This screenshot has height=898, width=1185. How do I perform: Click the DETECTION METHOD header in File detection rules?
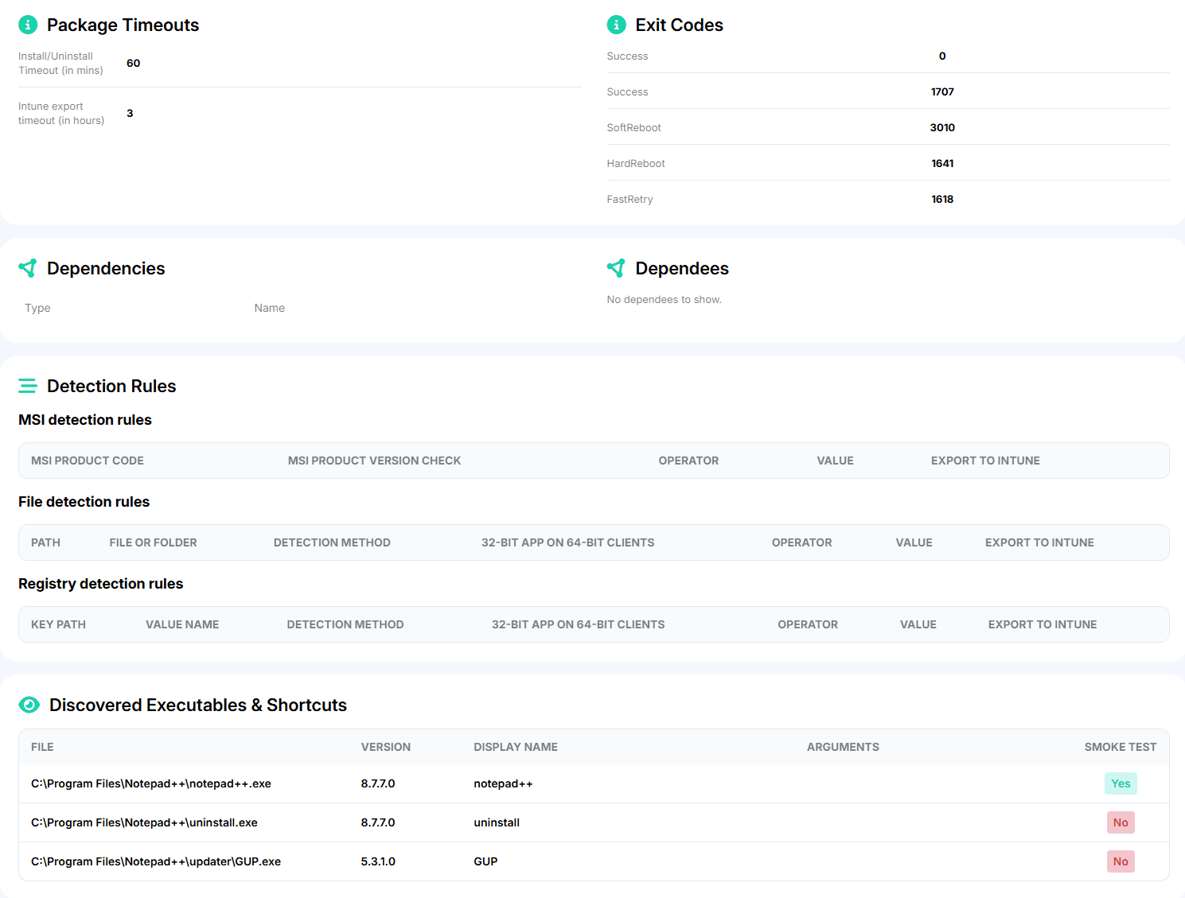pyautogui.click(x=332, y=542)
